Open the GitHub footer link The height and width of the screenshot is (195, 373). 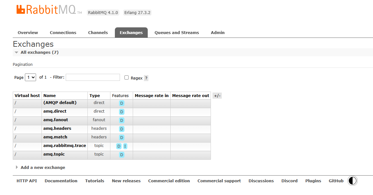pos(336,181)
